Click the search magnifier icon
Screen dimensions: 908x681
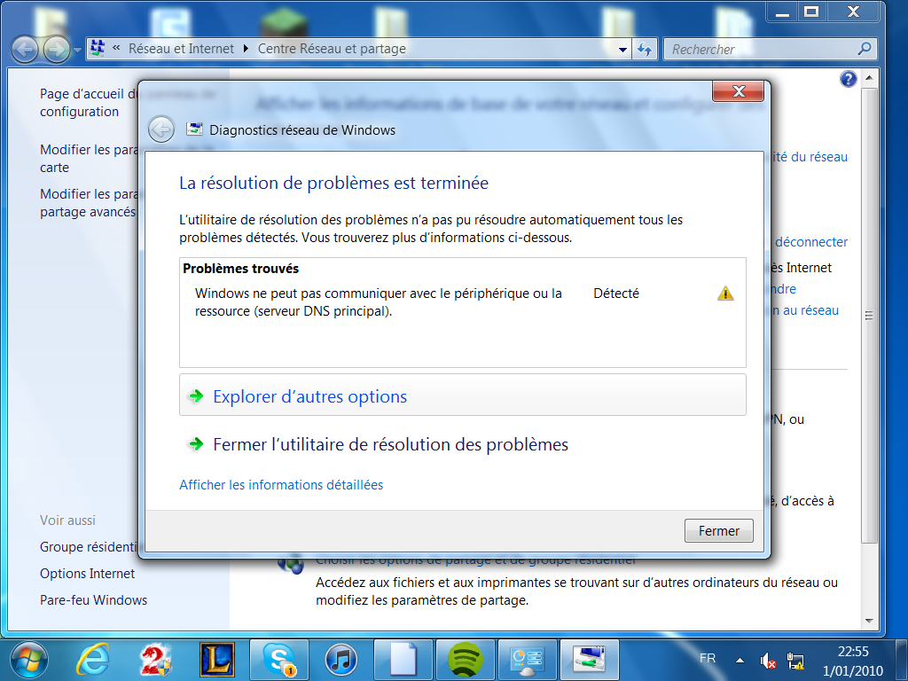point(865,50)
